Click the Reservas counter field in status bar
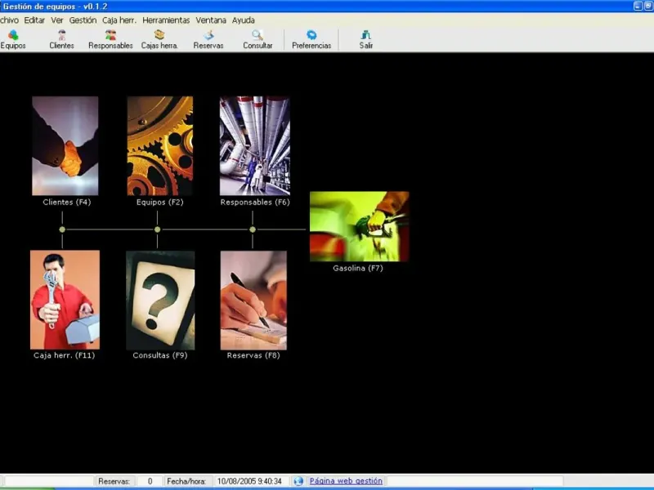 pos(149,482)
